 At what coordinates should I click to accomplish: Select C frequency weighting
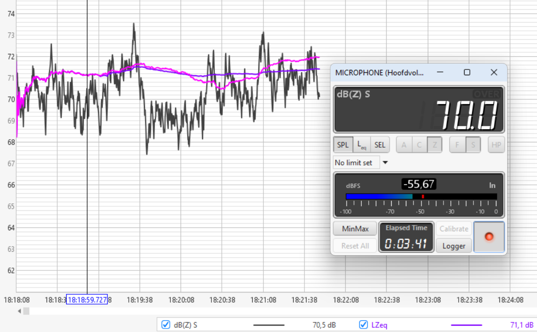[419, 145]
